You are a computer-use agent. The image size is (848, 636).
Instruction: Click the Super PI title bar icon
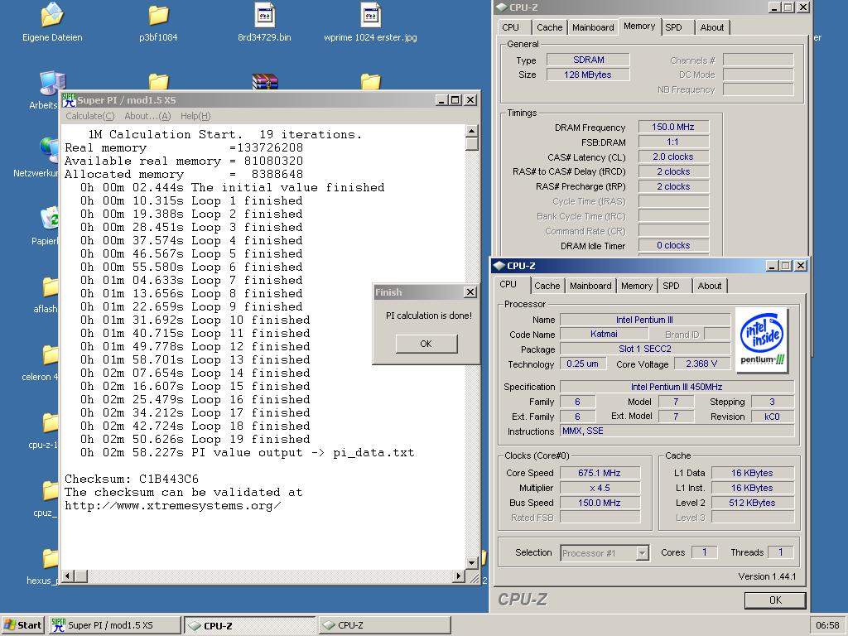coord(69,100)
